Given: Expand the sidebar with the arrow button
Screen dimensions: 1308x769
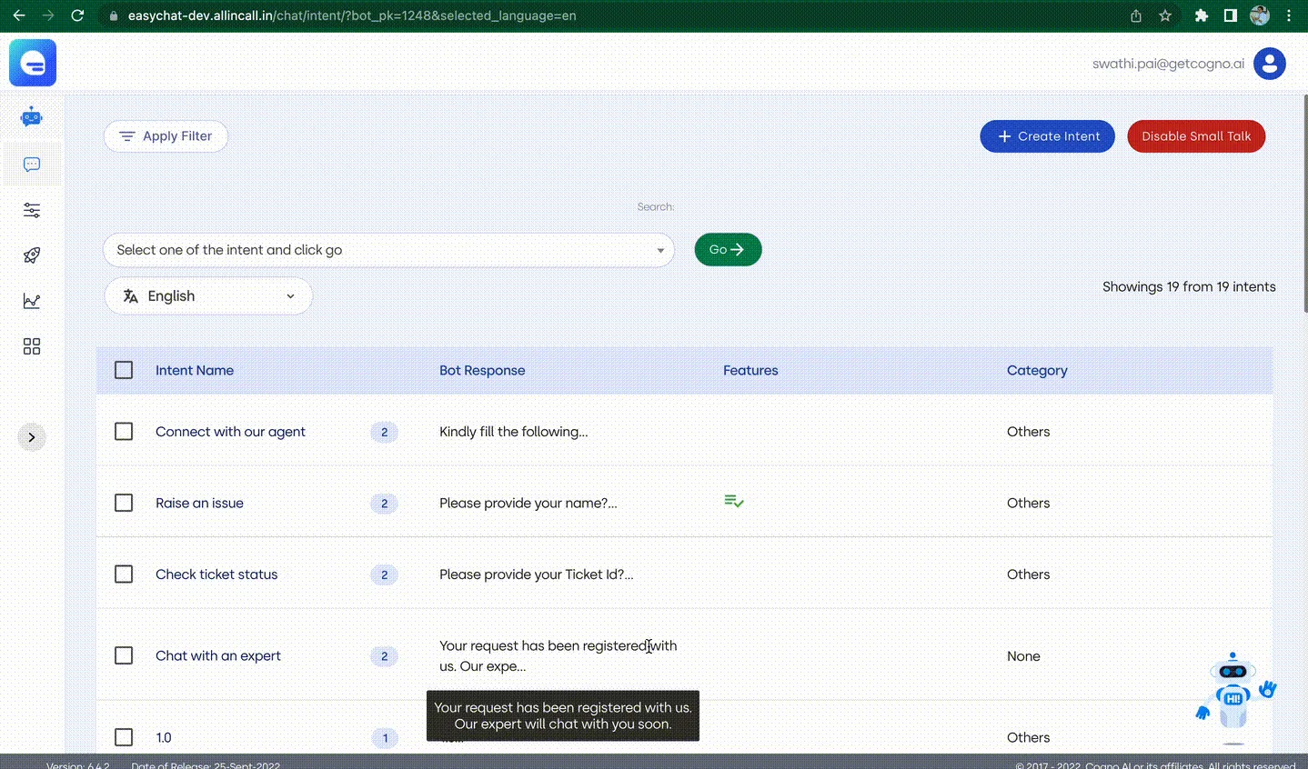Looking at the screenshot, I should [32, 437].
